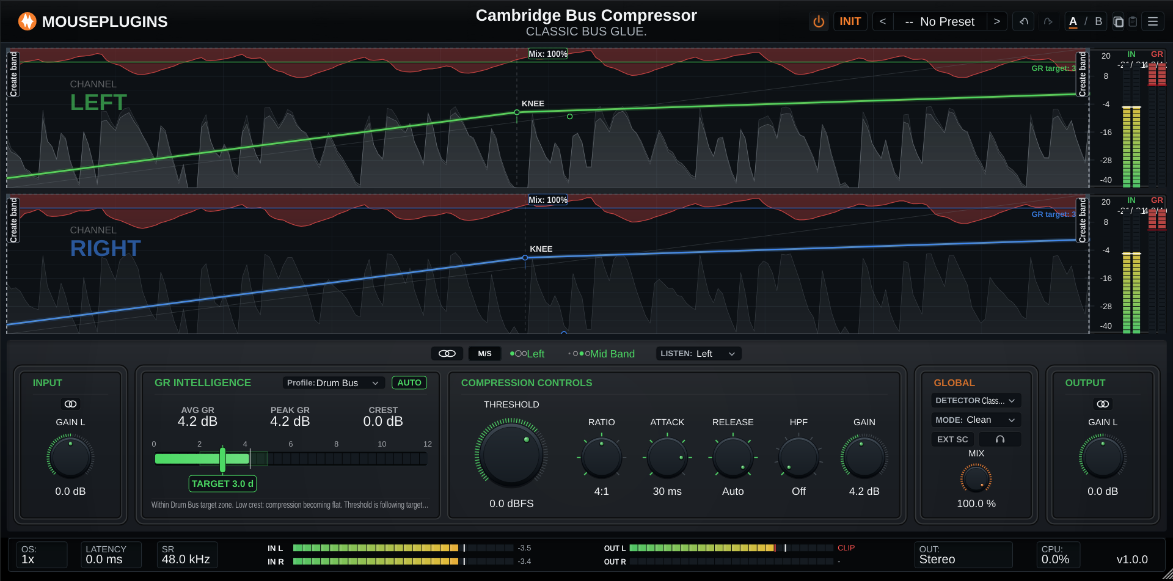Open the Profile Drum Bus dropdown
Screen dimensions: 1173x581
click(x=334, y=383)
